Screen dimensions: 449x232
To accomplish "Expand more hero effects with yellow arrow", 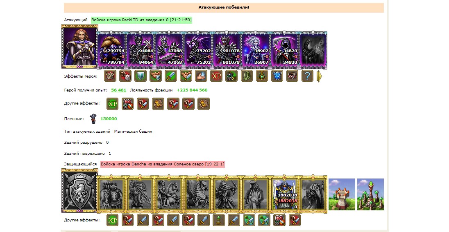I will pyautogui.click(x=319, y=76).
